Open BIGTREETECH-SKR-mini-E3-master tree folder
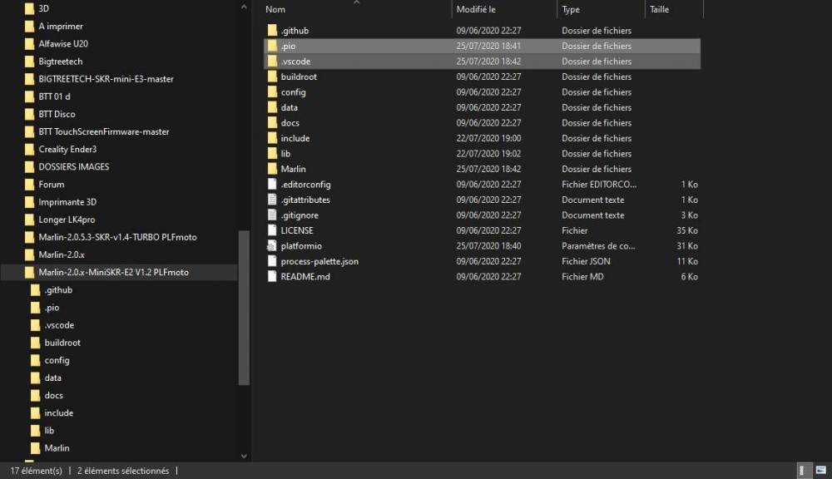Screen dimensions: 832x479 coord(106,78)
